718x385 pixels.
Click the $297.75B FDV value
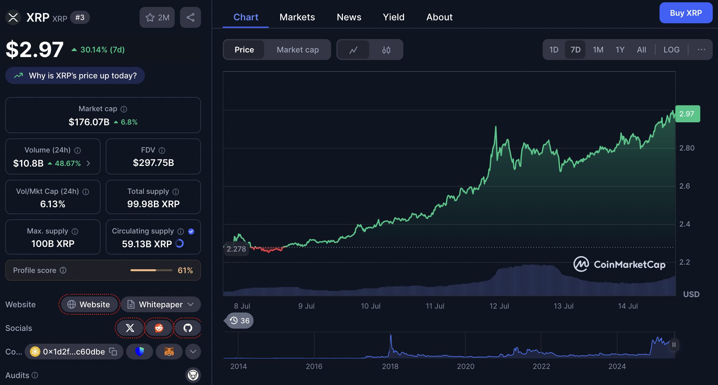(x=153, y=163)
